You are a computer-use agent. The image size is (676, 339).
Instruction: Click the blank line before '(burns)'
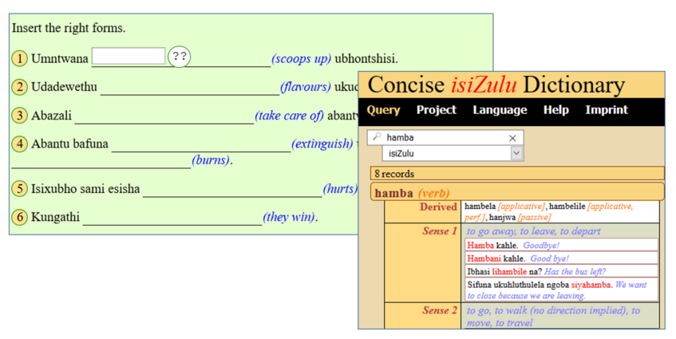pos(101,162)
